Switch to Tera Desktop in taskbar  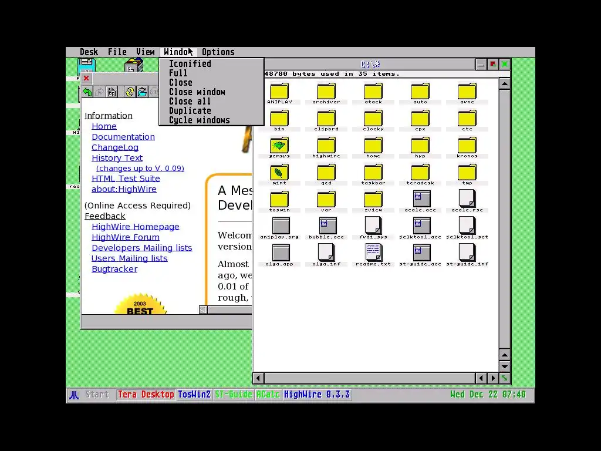coord(146,395)
